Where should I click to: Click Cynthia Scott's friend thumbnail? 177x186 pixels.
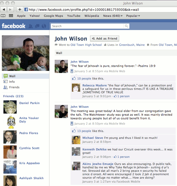click(x=10, y=152)
